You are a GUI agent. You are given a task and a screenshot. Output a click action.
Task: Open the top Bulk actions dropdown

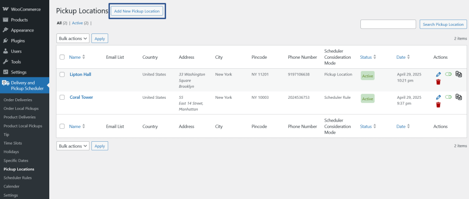click(x=73, y=38)
